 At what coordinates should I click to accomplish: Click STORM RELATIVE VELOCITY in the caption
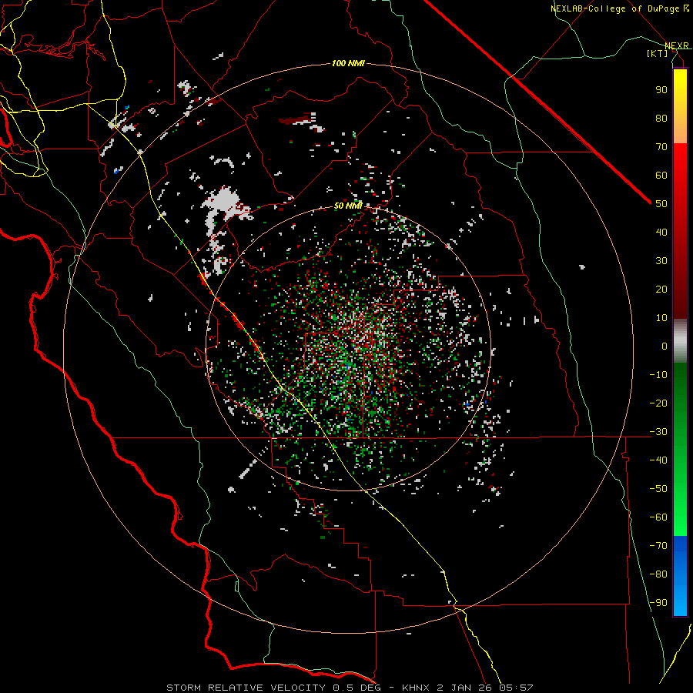(x=246, y=688)
